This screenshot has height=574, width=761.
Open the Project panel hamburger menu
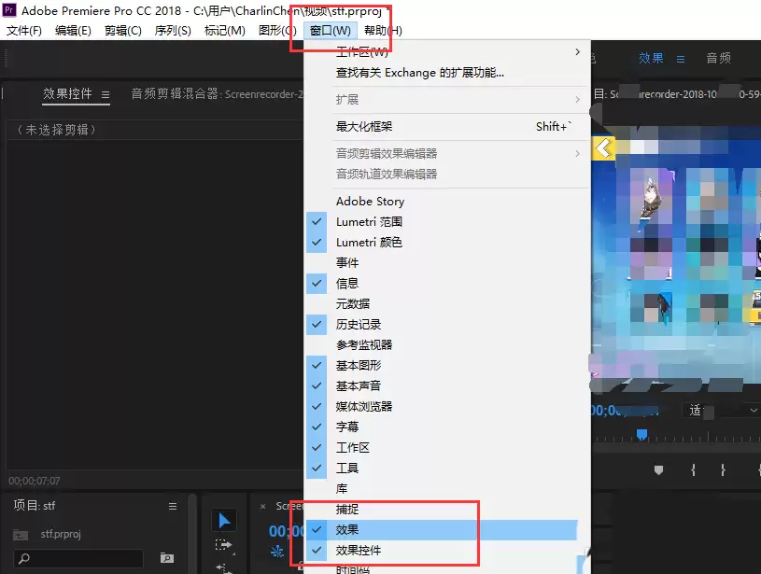[x=173, y=505]
